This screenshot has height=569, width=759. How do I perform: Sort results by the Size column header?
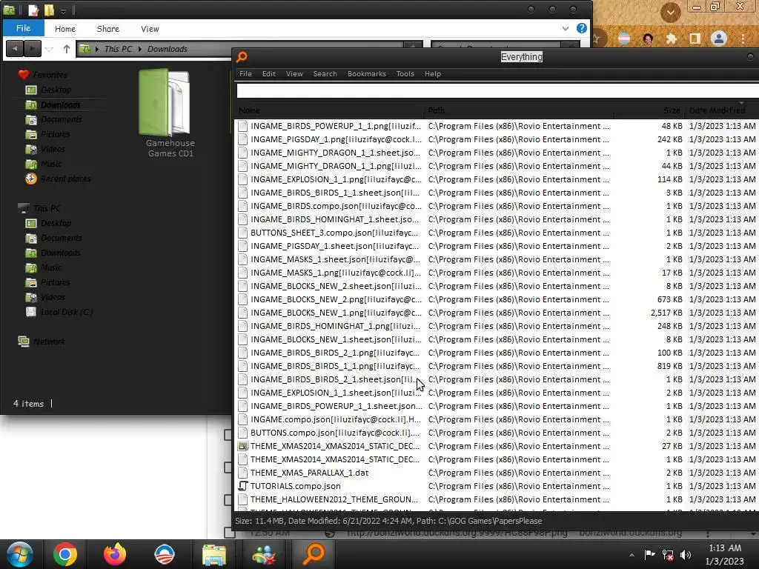point(649,110)
